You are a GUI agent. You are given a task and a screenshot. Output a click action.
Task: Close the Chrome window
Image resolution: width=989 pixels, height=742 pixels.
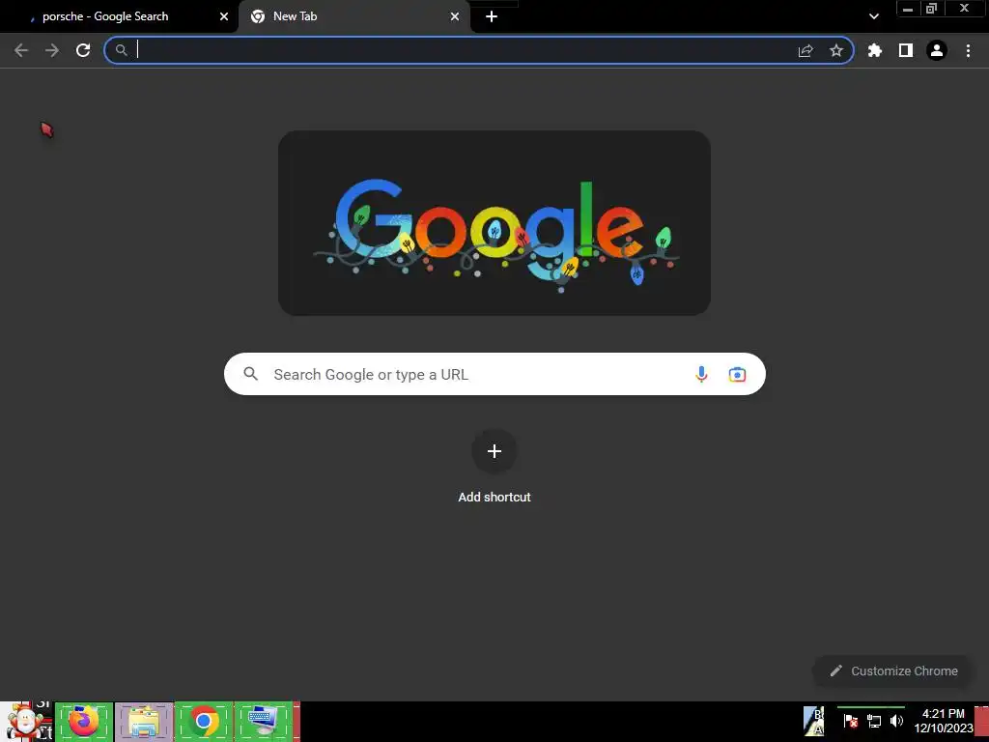pos(964,9)
